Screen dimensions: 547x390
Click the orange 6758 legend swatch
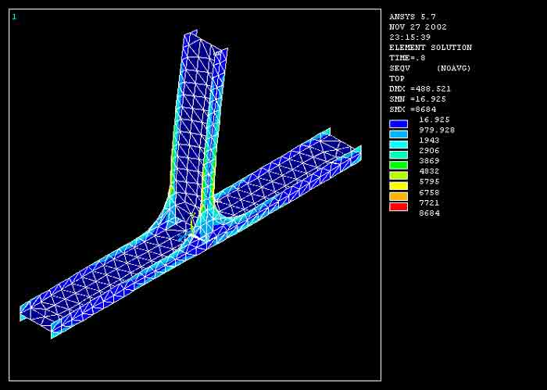399,196
